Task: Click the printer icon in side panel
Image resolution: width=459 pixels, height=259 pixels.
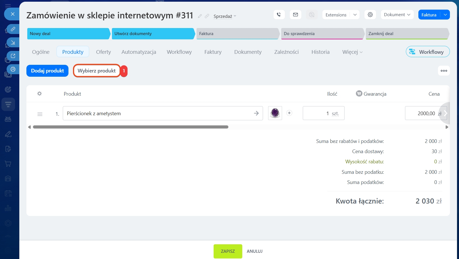Action: click(13, 69)
